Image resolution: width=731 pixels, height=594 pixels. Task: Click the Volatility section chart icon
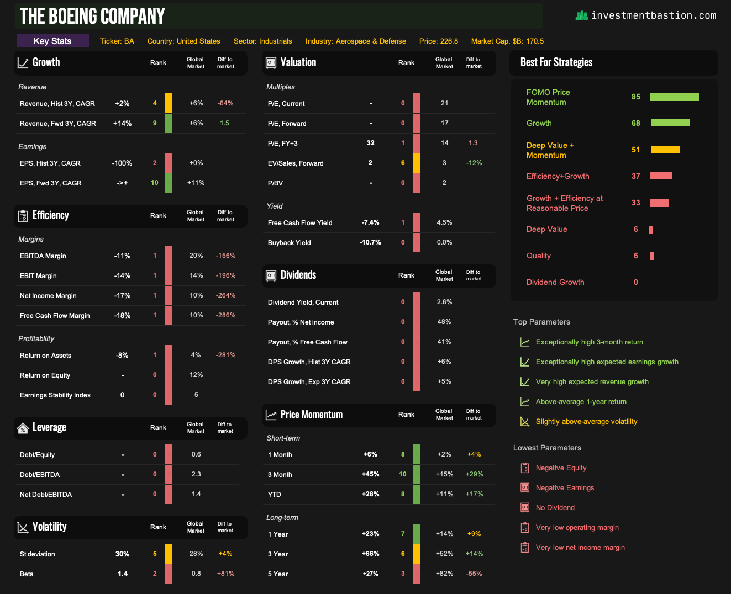[x=23, y=527]
